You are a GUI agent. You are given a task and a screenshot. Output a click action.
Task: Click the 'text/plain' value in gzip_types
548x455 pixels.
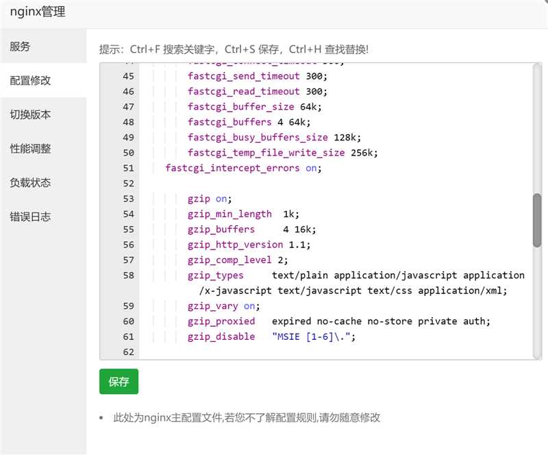point(300,275)
